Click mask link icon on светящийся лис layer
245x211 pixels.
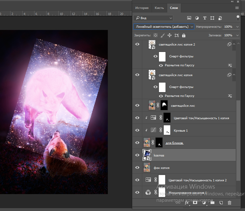[x=158, y=105]
